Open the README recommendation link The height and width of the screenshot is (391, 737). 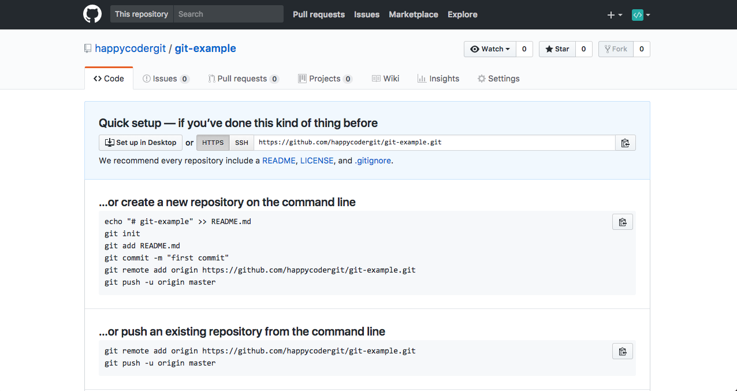tap(279, 161)
